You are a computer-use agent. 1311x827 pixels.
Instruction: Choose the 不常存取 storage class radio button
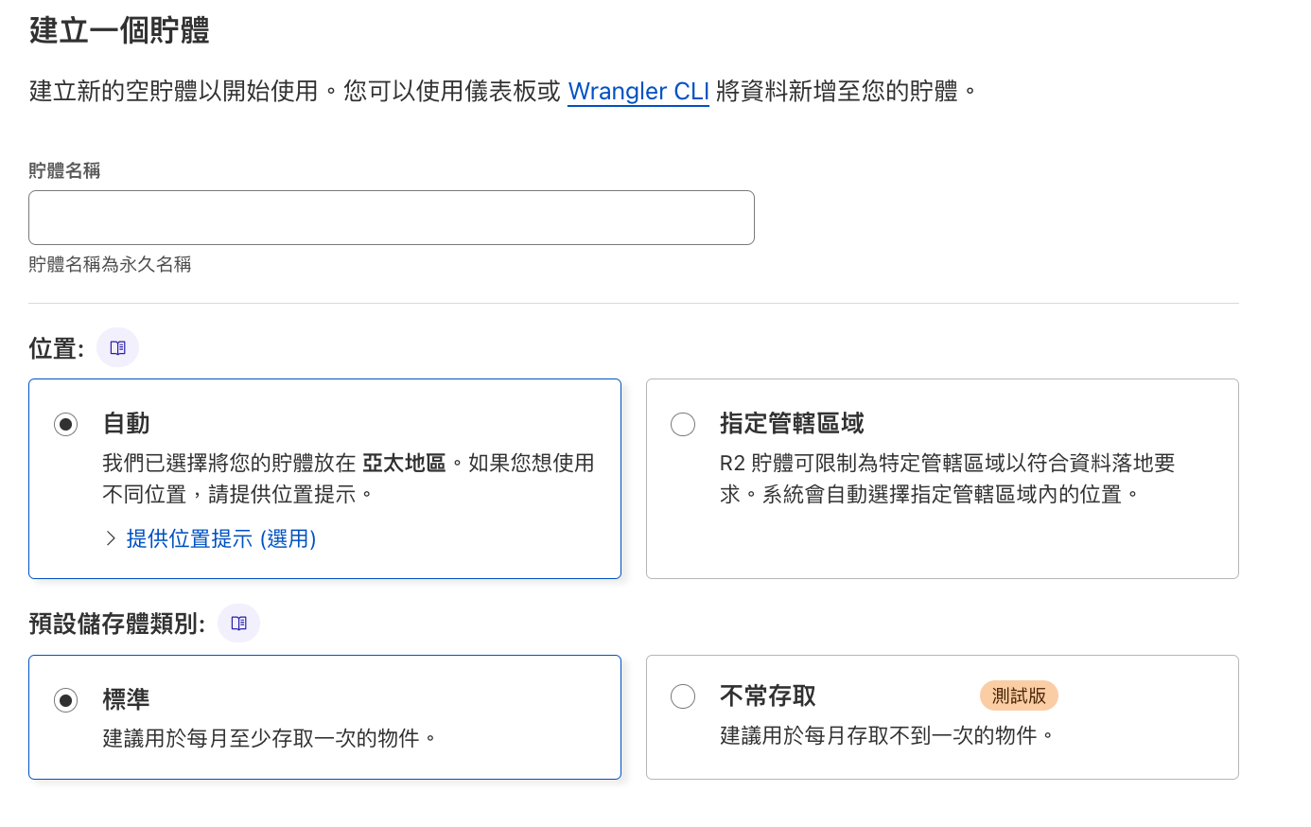683,696
